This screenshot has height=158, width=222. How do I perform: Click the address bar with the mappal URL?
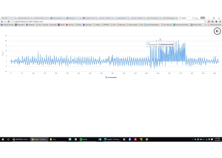[x=108, y=21]
